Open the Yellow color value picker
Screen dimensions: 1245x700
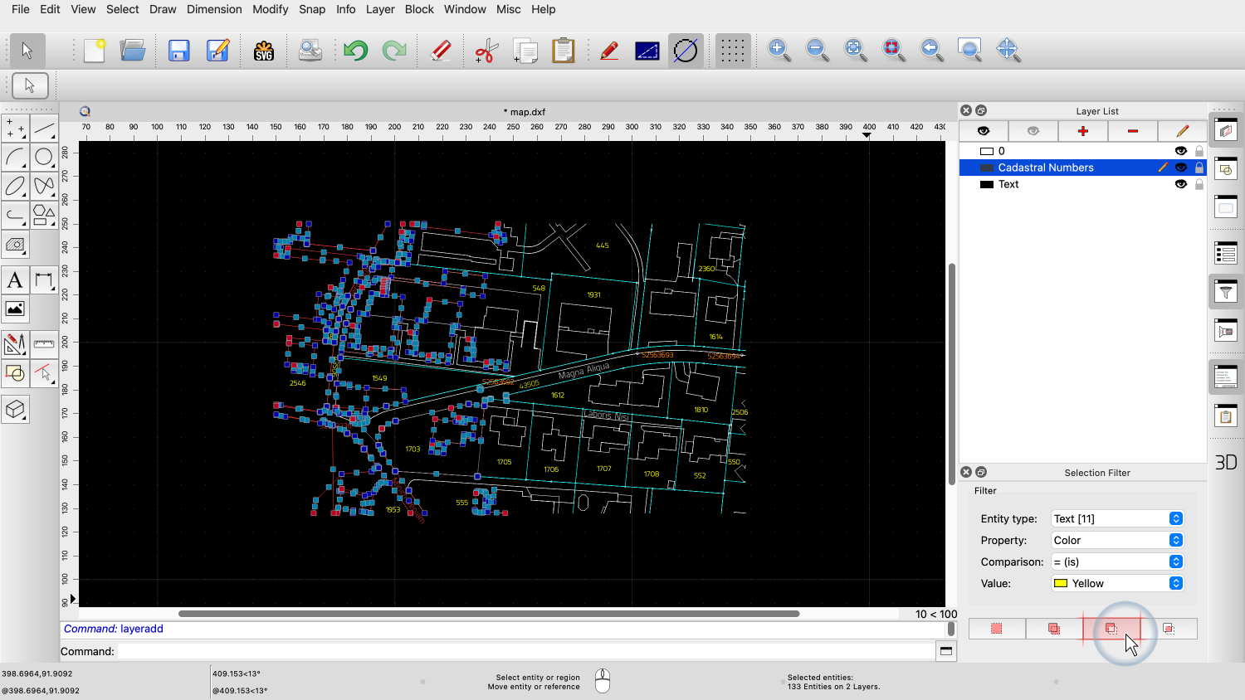click(x=1116, y=583)
